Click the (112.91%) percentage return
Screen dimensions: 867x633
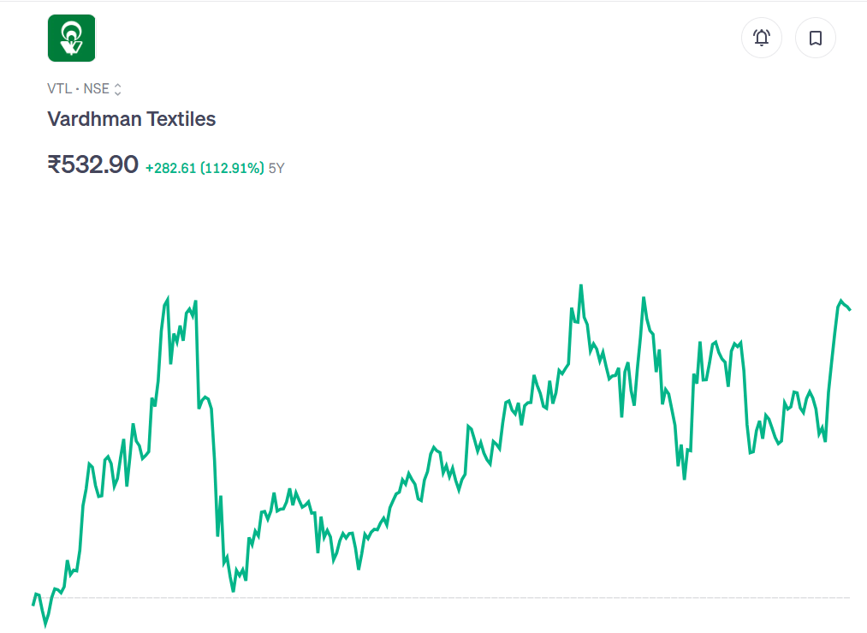tap(232, 169)
